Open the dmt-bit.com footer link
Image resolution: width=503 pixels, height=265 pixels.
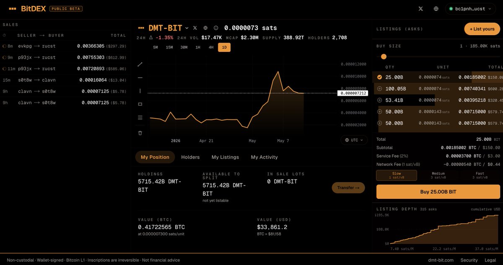pyautogui.click(x=441, y=260)
